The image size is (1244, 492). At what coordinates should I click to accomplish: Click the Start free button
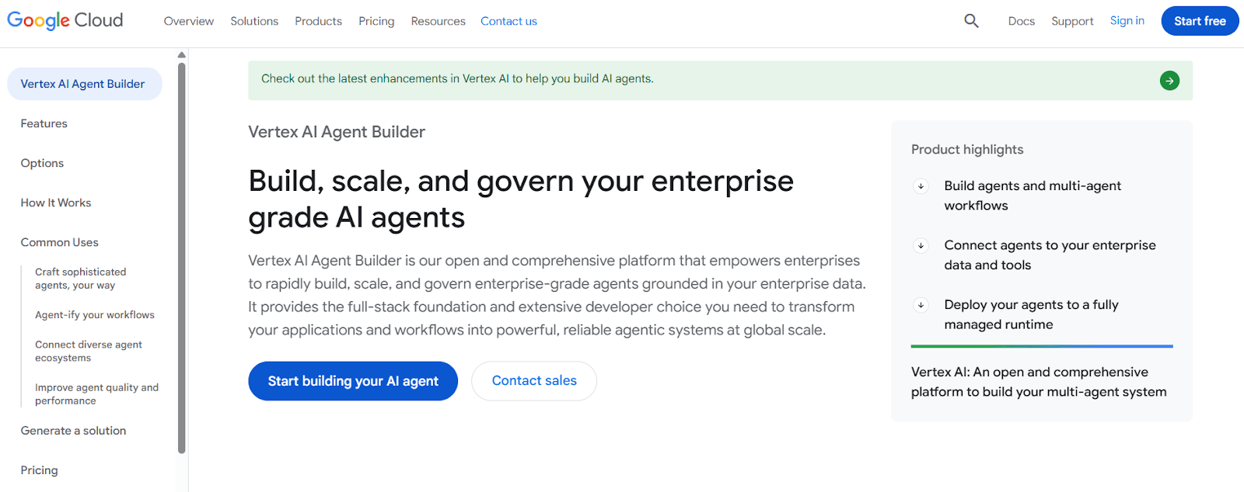1200,21
